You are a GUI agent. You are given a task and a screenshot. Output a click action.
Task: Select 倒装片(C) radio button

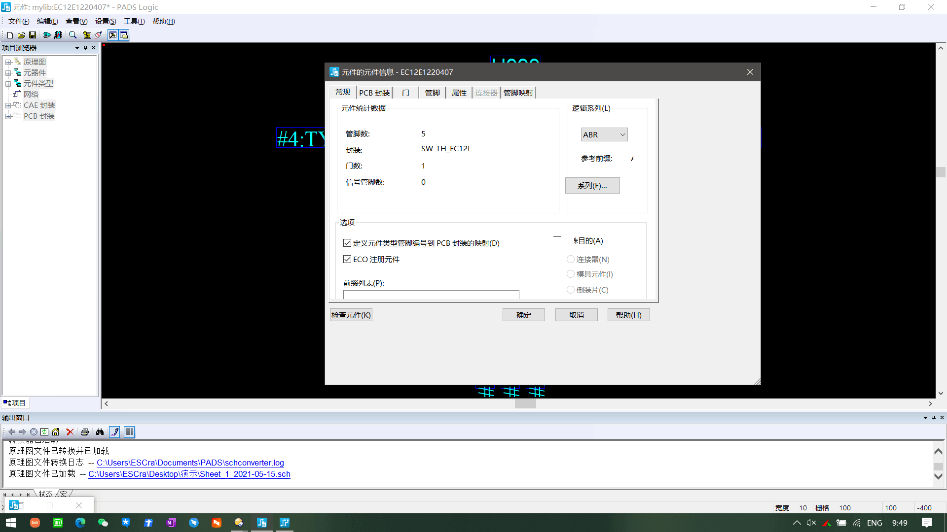pos(571,290)
